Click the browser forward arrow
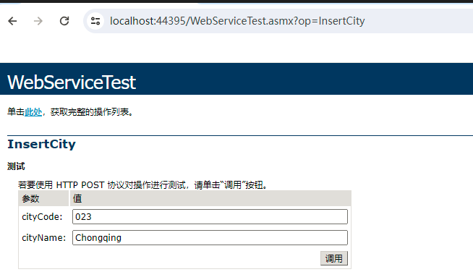This screenshot has width=473, height=272. click(x=38, y=21)
